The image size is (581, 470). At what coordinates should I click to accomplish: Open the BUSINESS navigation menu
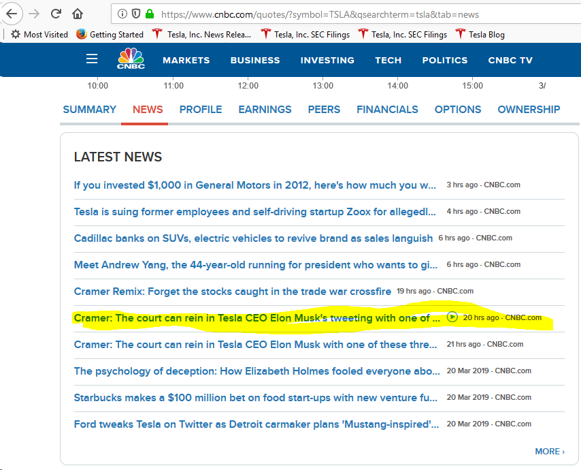pyautogui.click(x=255, y=60)
